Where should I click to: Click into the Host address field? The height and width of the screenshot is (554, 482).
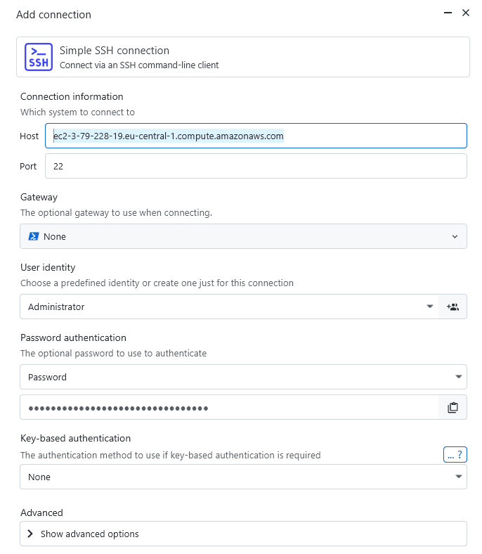coord(256,136)
